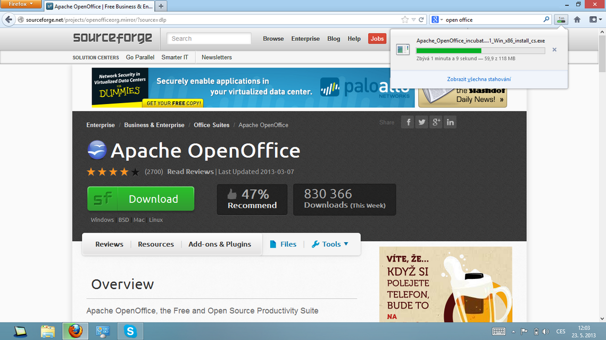Click the Firefox back arrow button

[9, 20]
